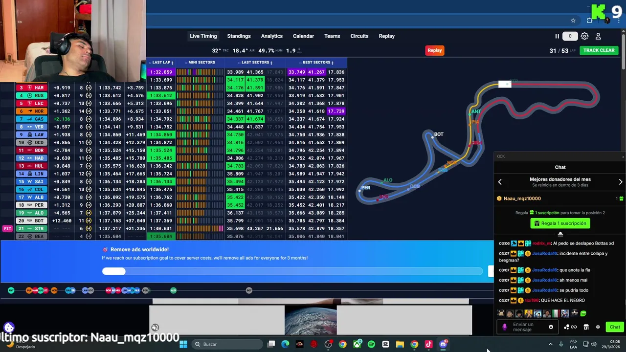
Task: Show hidden system tray icons
Action: (550, 344)
